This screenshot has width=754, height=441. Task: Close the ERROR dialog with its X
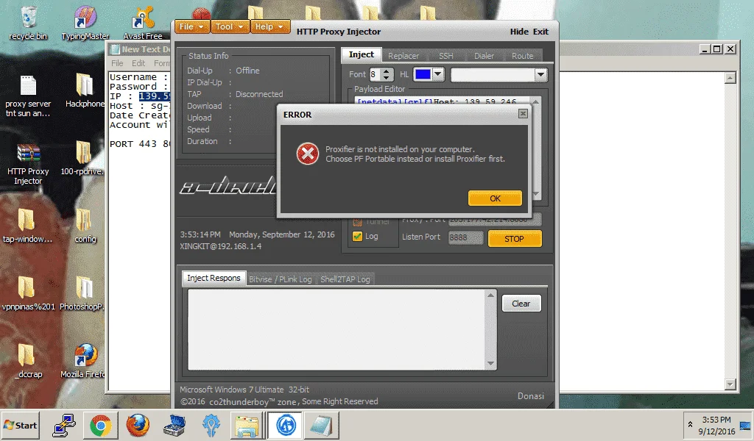523,114
